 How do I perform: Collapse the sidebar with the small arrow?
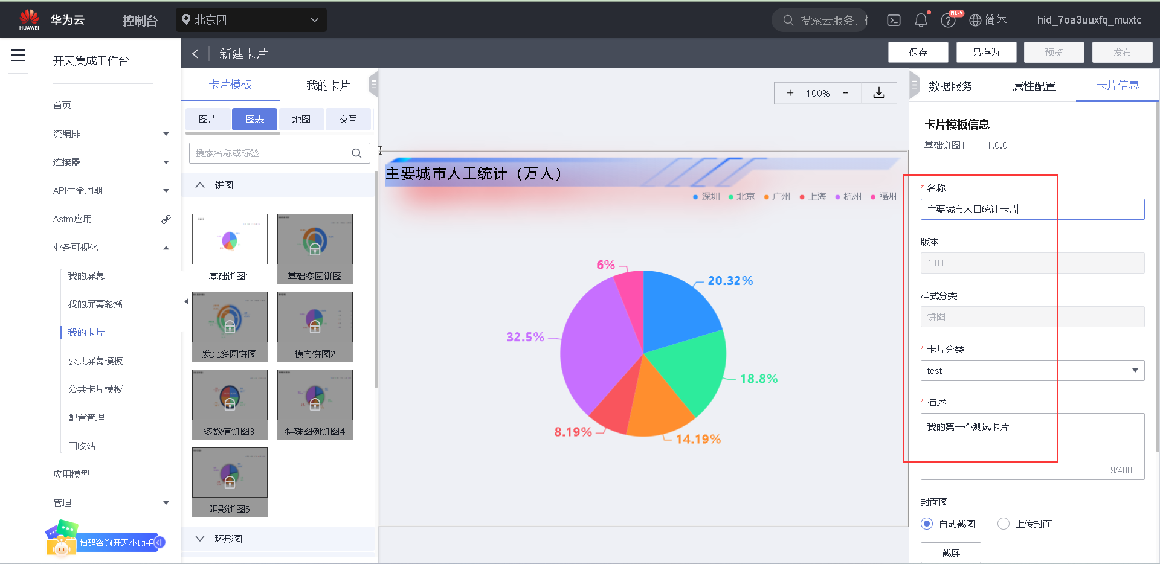pos(186,301)
